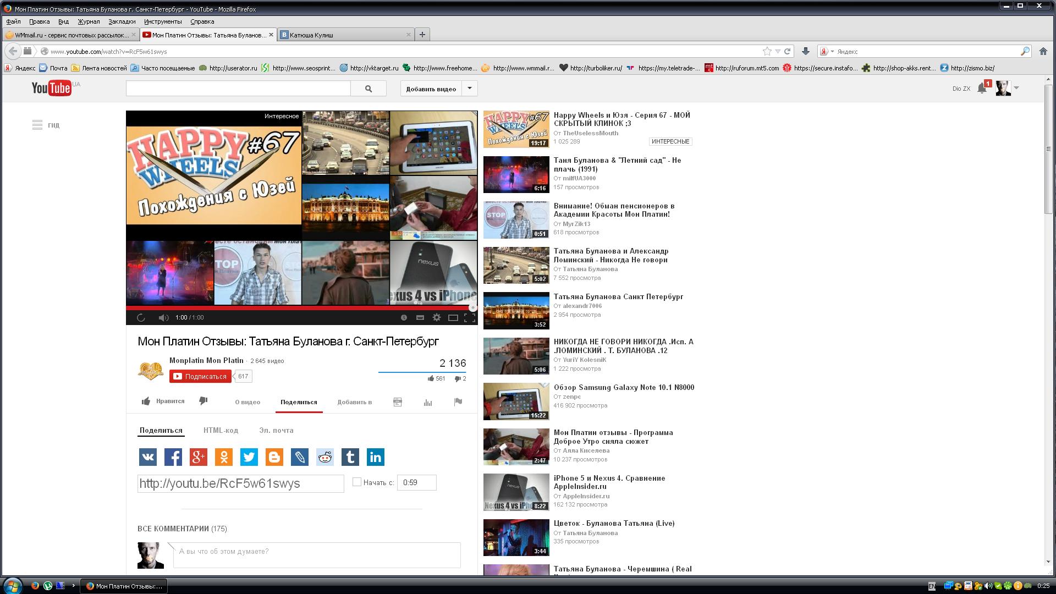Share video on LinkedIn icon
Viewport: 1056px width, 594px height.
(x=375, y=457)
